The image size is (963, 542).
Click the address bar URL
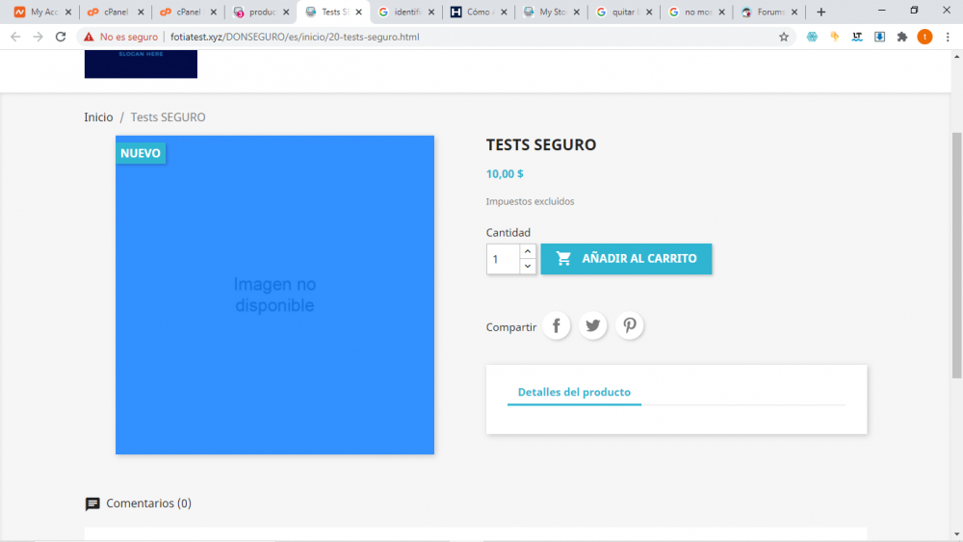(295, 37)
